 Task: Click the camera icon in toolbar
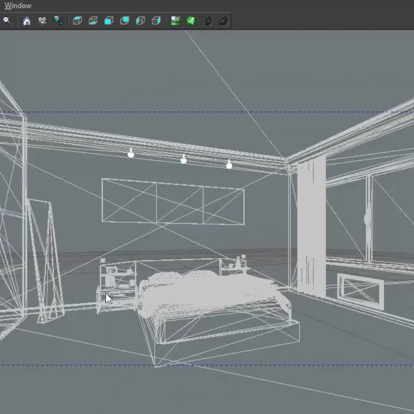pyautogui.click(x=42, y=21)
